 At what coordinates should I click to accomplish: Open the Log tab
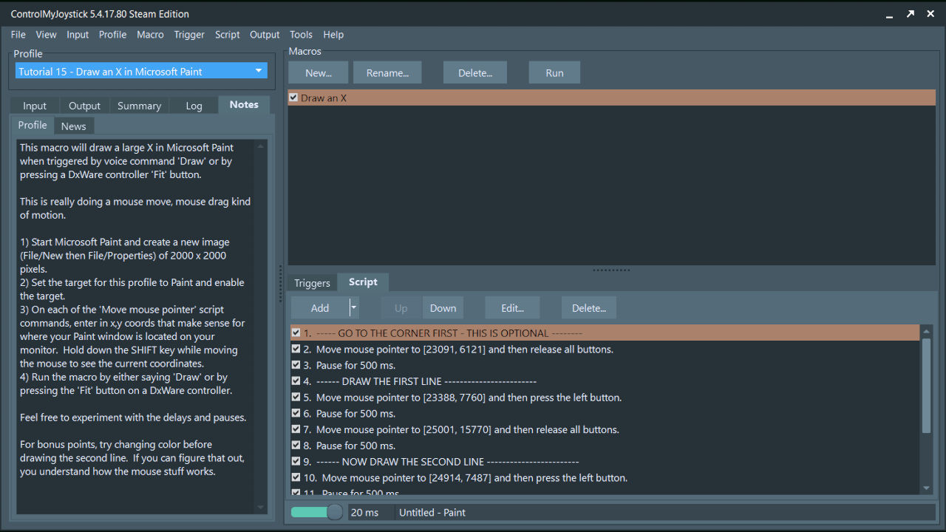(x=193, y=105)
